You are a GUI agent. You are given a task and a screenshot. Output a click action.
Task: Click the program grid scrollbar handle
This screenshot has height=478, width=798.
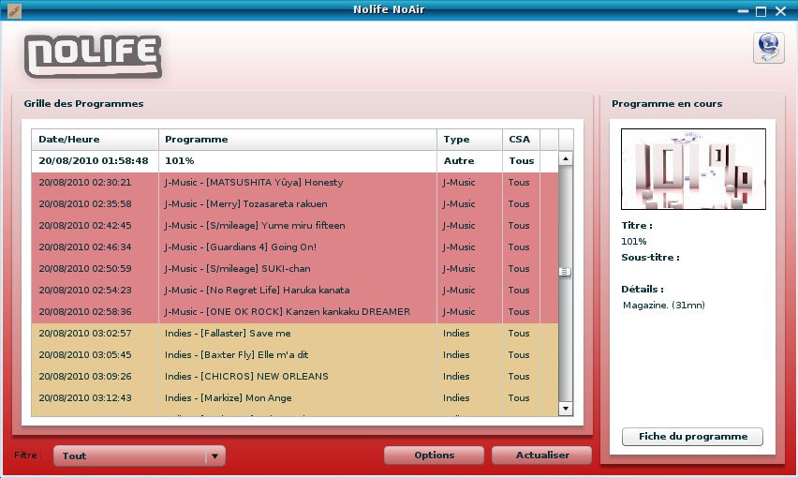(566, 272)
